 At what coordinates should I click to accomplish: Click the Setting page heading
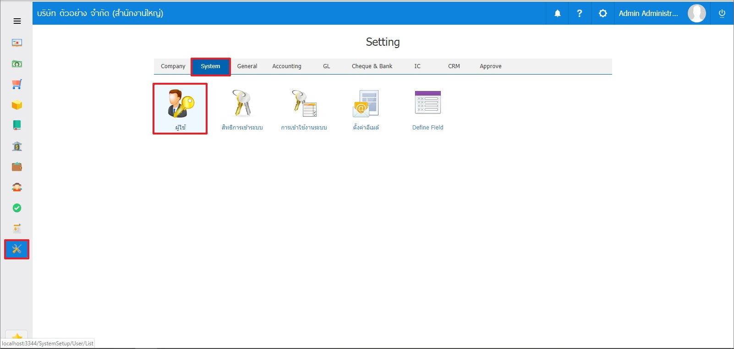coord(383,42)
